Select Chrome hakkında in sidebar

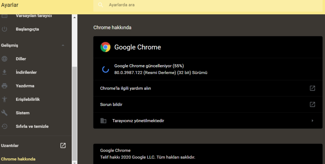[x=18, y=159]
